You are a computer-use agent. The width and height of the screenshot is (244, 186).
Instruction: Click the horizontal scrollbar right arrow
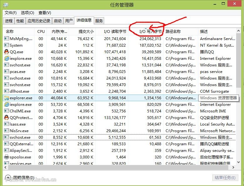tap(233, 167)
